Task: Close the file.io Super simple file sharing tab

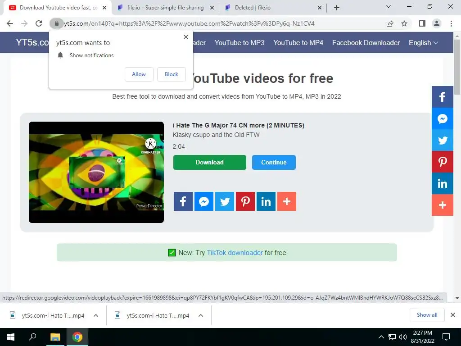Action: coord(212,8)
